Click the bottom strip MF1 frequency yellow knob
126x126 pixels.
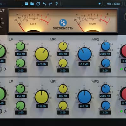63,89
